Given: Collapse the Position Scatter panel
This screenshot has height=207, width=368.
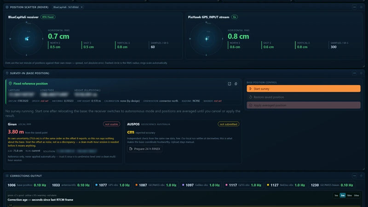Looking at the screenshot, I should (x=354, y=7).
